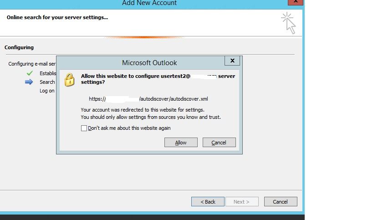
Task: Cancel the Add New Account wizard
Action: (x=281, y=202)
